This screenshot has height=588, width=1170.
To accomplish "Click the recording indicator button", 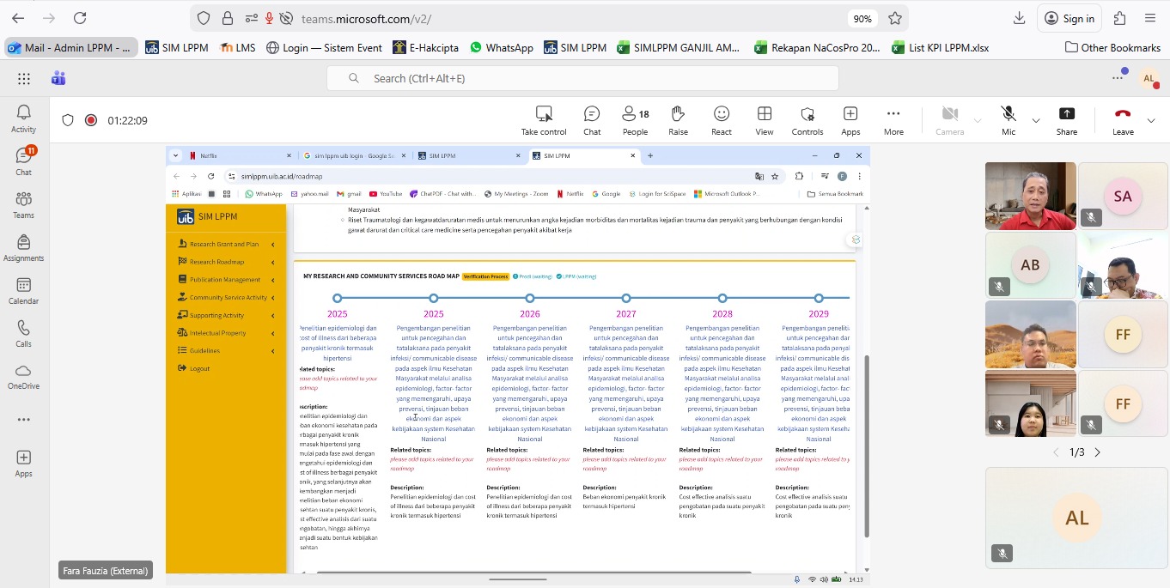I will point(91,120).
